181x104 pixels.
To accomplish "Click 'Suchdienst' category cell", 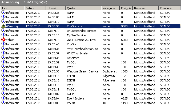I will coord(110,71).
